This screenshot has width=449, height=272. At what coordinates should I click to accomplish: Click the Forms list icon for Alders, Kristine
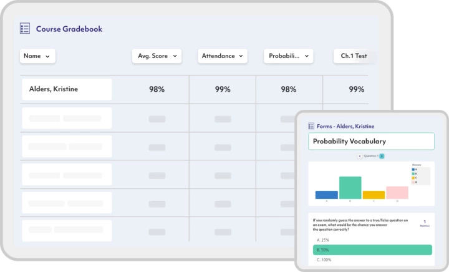[x=311, y=126]
